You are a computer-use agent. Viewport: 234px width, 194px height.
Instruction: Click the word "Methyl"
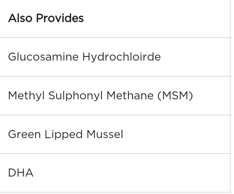[27, 96]
